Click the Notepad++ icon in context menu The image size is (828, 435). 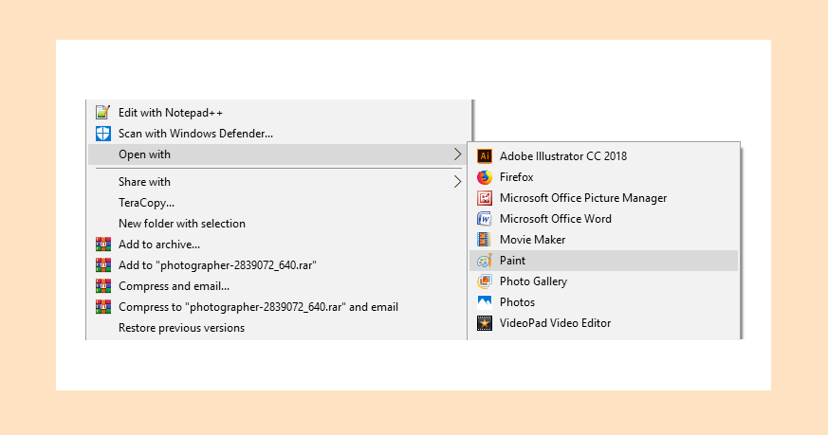pyautogui.click(x=103, y=113)
